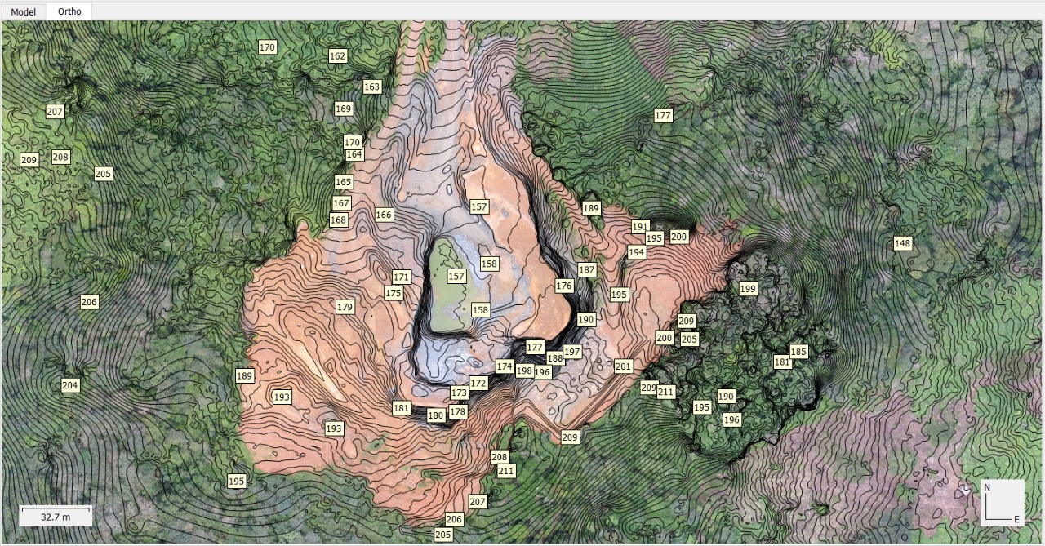Pick the 204 contour label
The height and width of the screenshot is (546, 1045).
pos(70,385)
